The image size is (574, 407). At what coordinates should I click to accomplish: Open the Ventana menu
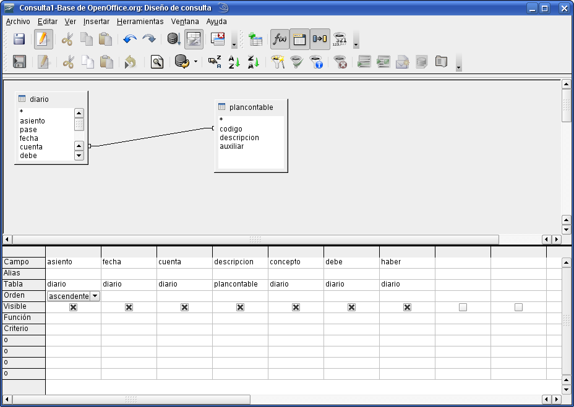pyautogui.click(x=185, y=22)
